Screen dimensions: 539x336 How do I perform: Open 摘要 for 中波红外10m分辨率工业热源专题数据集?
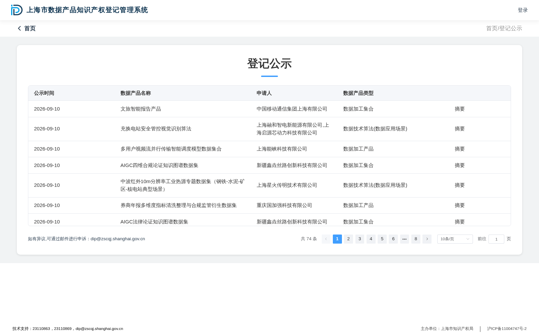pos(459,185)
